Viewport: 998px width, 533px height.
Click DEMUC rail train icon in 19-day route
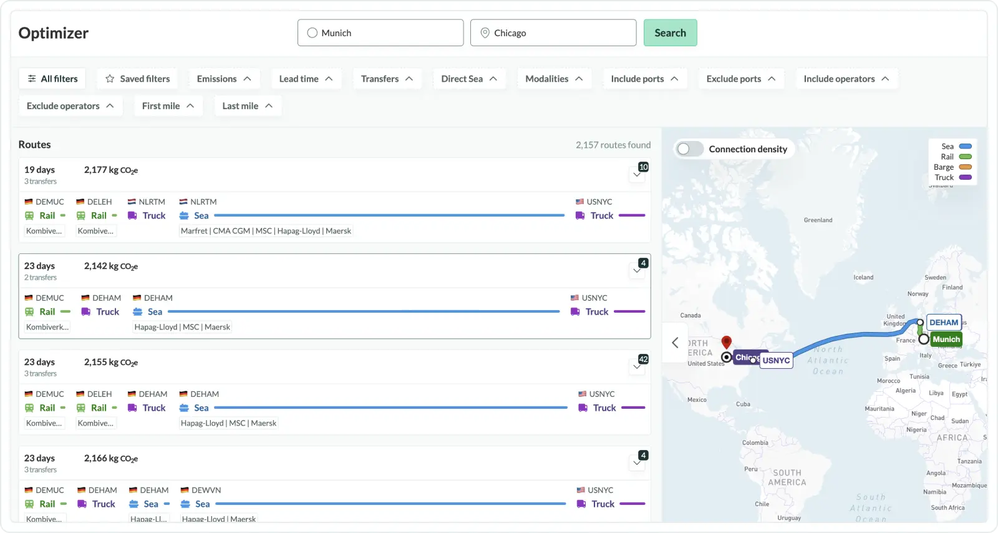[29, 216]
